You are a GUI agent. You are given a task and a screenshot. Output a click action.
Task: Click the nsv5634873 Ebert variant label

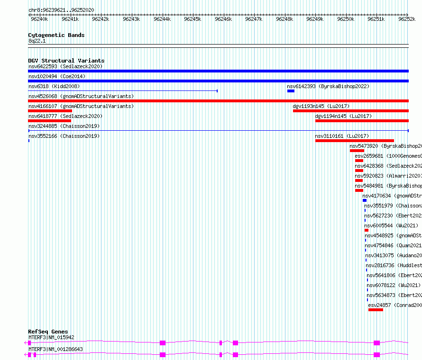394,295
